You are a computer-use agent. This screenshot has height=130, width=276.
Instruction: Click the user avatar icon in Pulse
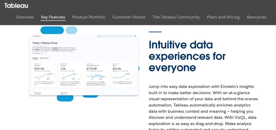coord(135,36)
